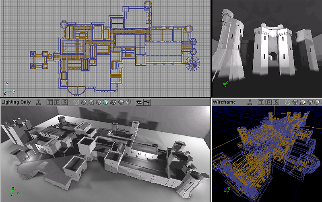Image resolution: width=322 pixels, height=202 pixels.
Task: Click the highlighted cyan wireframe cube in Wireframe toolbar
Action: 287,102
